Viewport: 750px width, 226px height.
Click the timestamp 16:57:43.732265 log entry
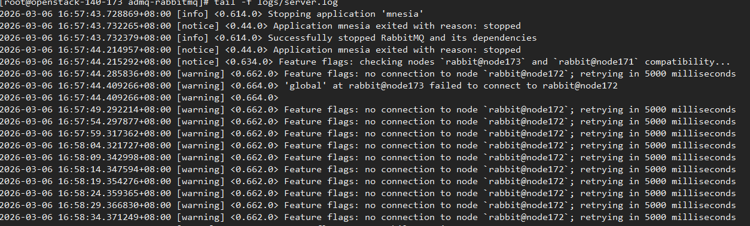(260, 26)
